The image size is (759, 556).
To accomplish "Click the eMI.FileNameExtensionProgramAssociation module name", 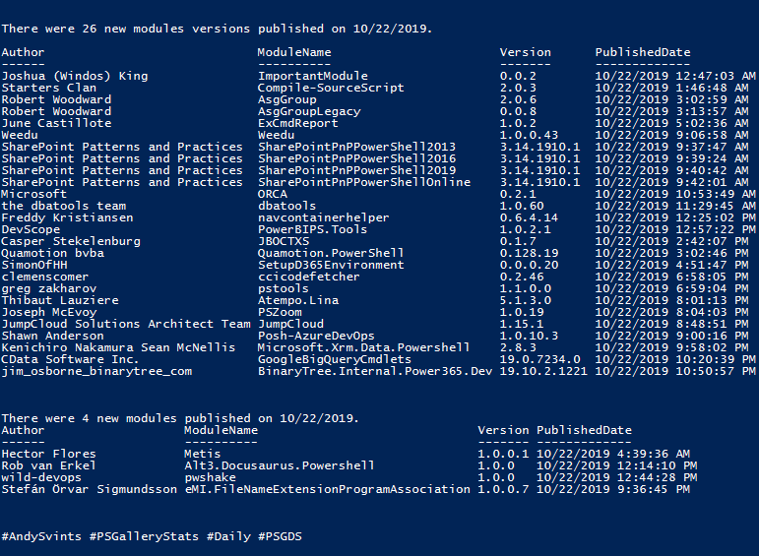I will coord(327,489).
